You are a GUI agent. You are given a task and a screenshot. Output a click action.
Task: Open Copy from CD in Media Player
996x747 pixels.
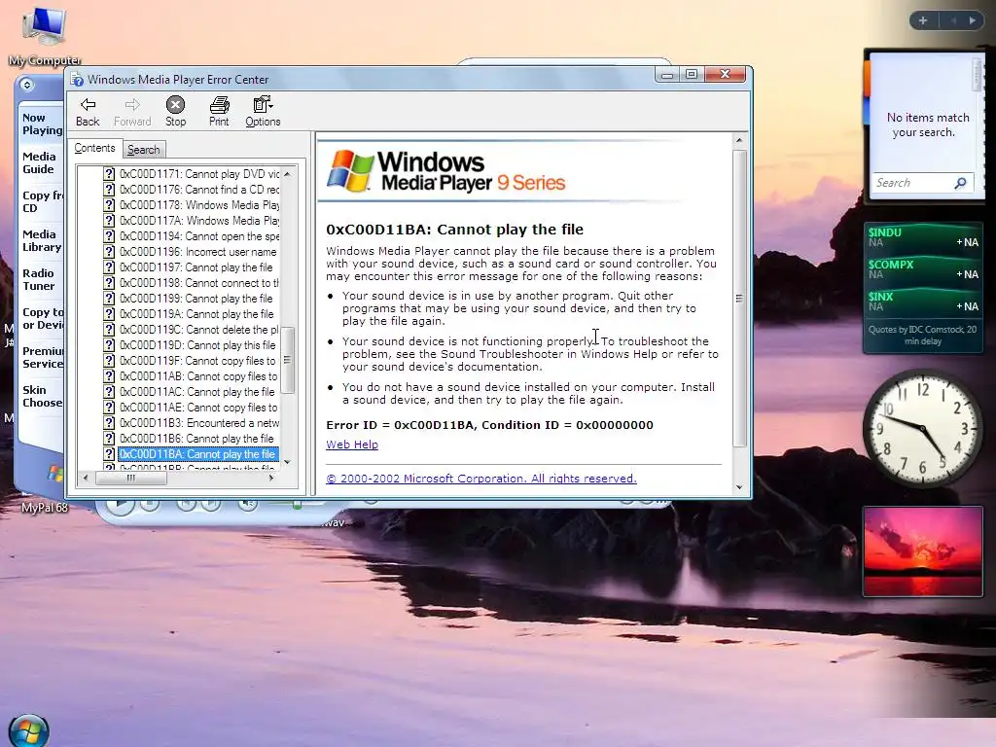point(42,201)
